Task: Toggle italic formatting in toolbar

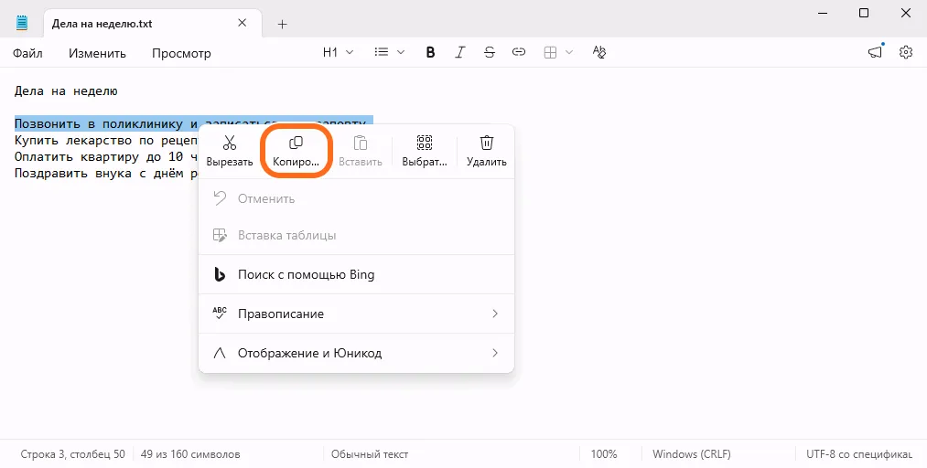Action: [460, 52]
